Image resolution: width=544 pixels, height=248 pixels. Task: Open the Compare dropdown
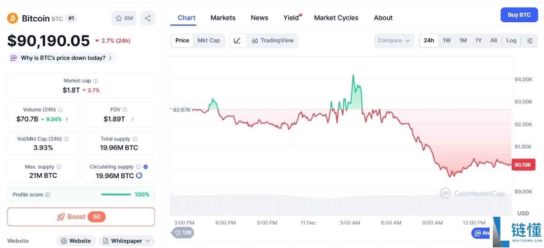tap(393, 40)
